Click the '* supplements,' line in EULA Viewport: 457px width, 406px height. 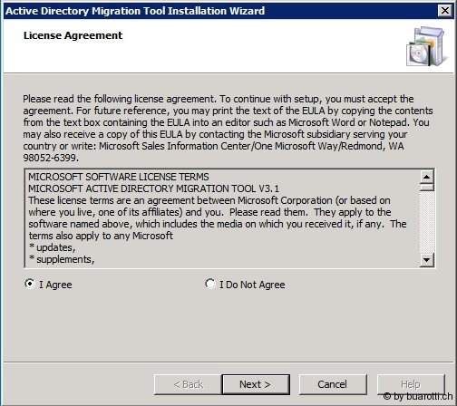[62, 259]
